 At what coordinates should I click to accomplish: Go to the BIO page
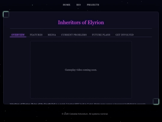[79, 5]
